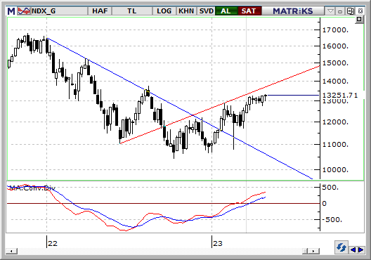The image size is (371, 260).
Task: Click the MA.Conv.Div indicator label
Action: click(32, 188)
